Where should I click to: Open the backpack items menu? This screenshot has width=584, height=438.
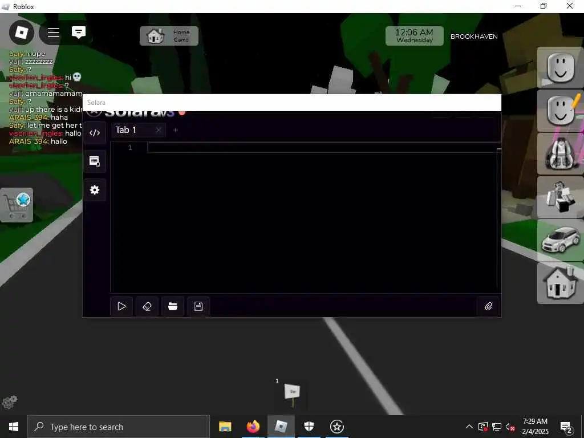tap(560, 154)
